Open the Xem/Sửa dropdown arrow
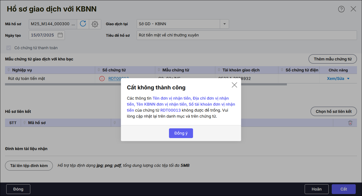This screenshot has height=196, width=362. (348, 79)
